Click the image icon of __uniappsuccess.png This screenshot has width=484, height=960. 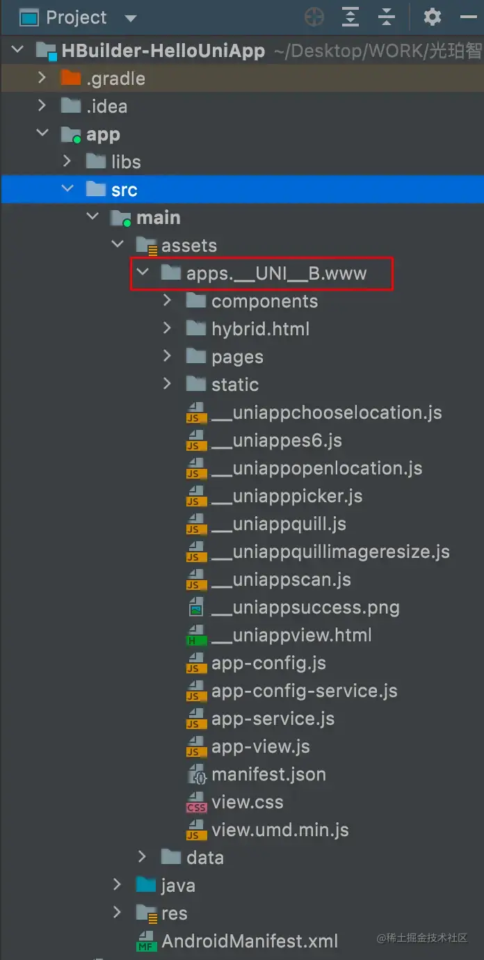pyautogui.click(x=197, y=607)
